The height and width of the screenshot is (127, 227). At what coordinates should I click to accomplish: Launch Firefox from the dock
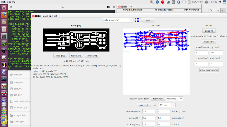(4, 15)
